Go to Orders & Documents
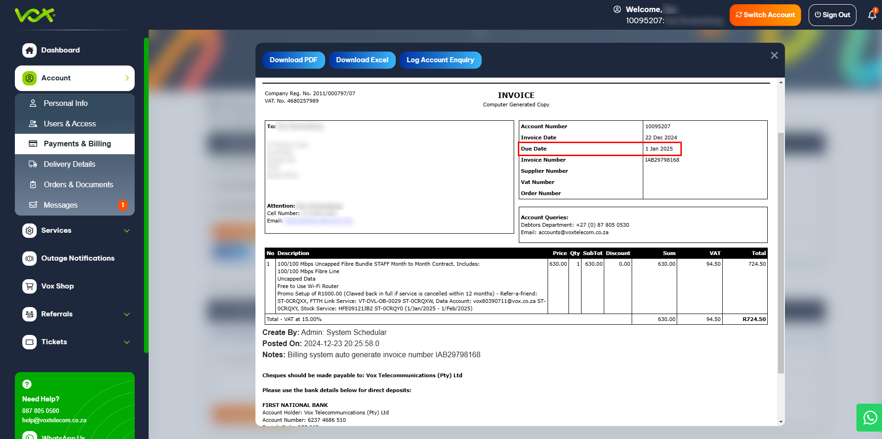Viewport: 882px width, 439px height. click(x=78, y=184)
